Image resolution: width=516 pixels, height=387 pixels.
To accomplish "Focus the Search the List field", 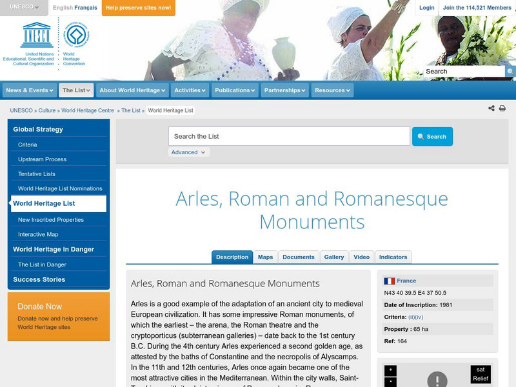I will point(289,136).
